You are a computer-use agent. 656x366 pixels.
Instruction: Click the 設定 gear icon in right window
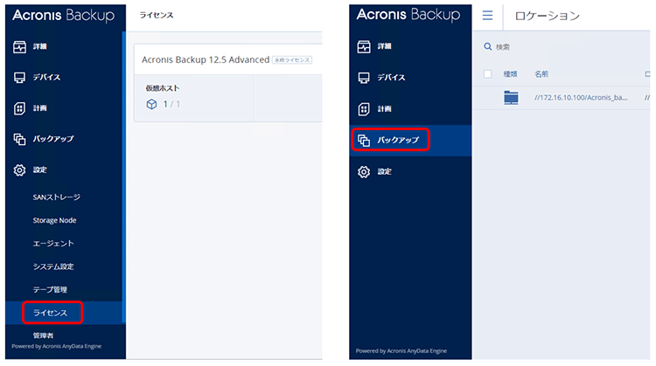364,172
